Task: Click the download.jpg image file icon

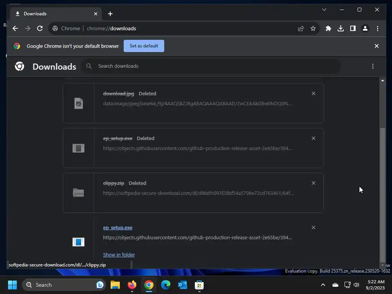Action: click(x=78, y=103)
